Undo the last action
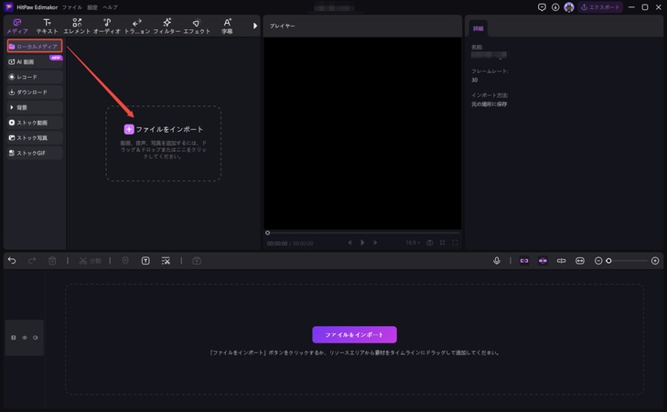 point(12,261)
